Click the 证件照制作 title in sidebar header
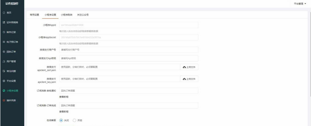The width and height of the screenshot is (311, 126). tap(12, 3)
